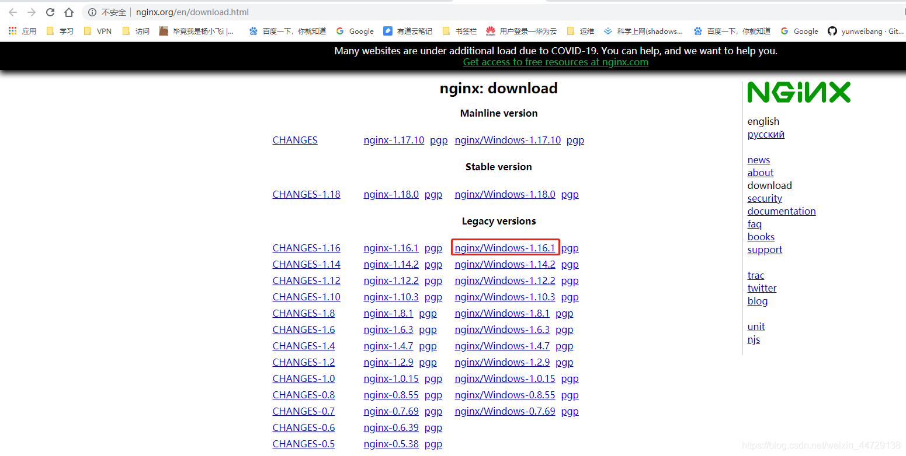906x456 pixels.
Task: Open the mainline CHANGES link
Action: (295, 140)
